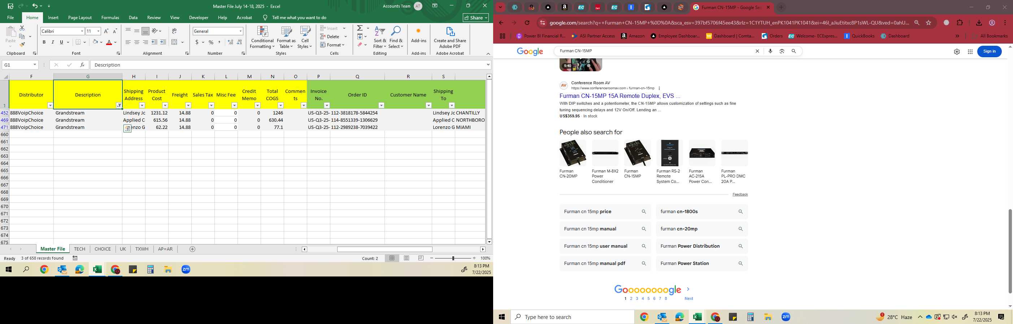The image size is (1013, 324).
Task: Click the Decrease Font Size icon
Action: click(x=115, y=31)
